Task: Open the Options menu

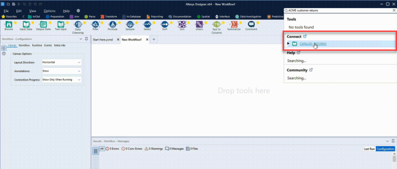Action: [x=49, y=11]
